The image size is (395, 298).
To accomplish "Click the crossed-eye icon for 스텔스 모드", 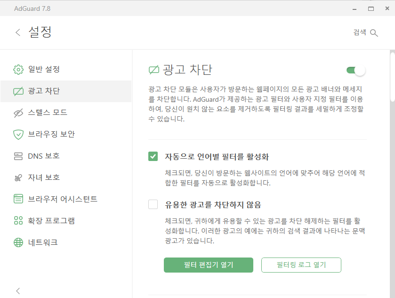I will 18,113.
